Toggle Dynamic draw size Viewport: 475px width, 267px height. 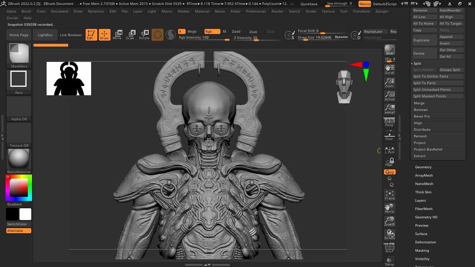coord(341,37)
